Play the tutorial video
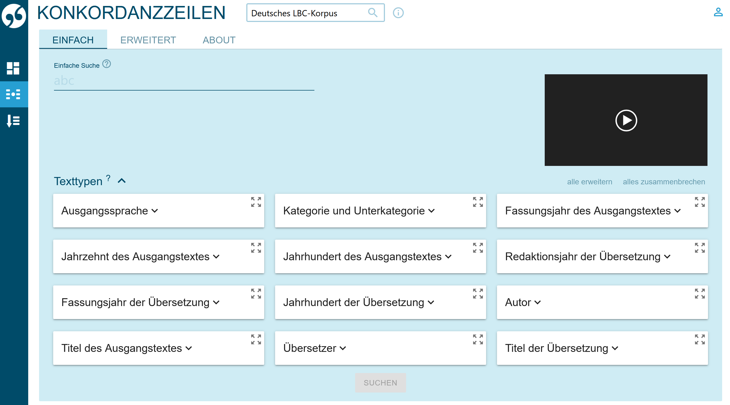The width and height of the screenshot is (730, 405). 626,120
